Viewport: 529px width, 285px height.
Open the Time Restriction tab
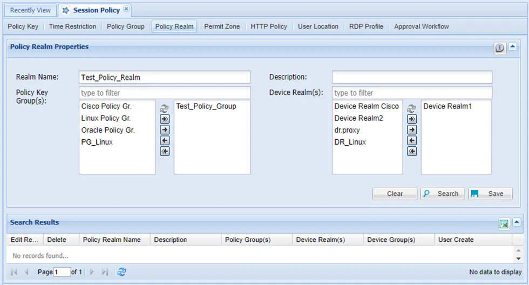[x=72, y=26]
